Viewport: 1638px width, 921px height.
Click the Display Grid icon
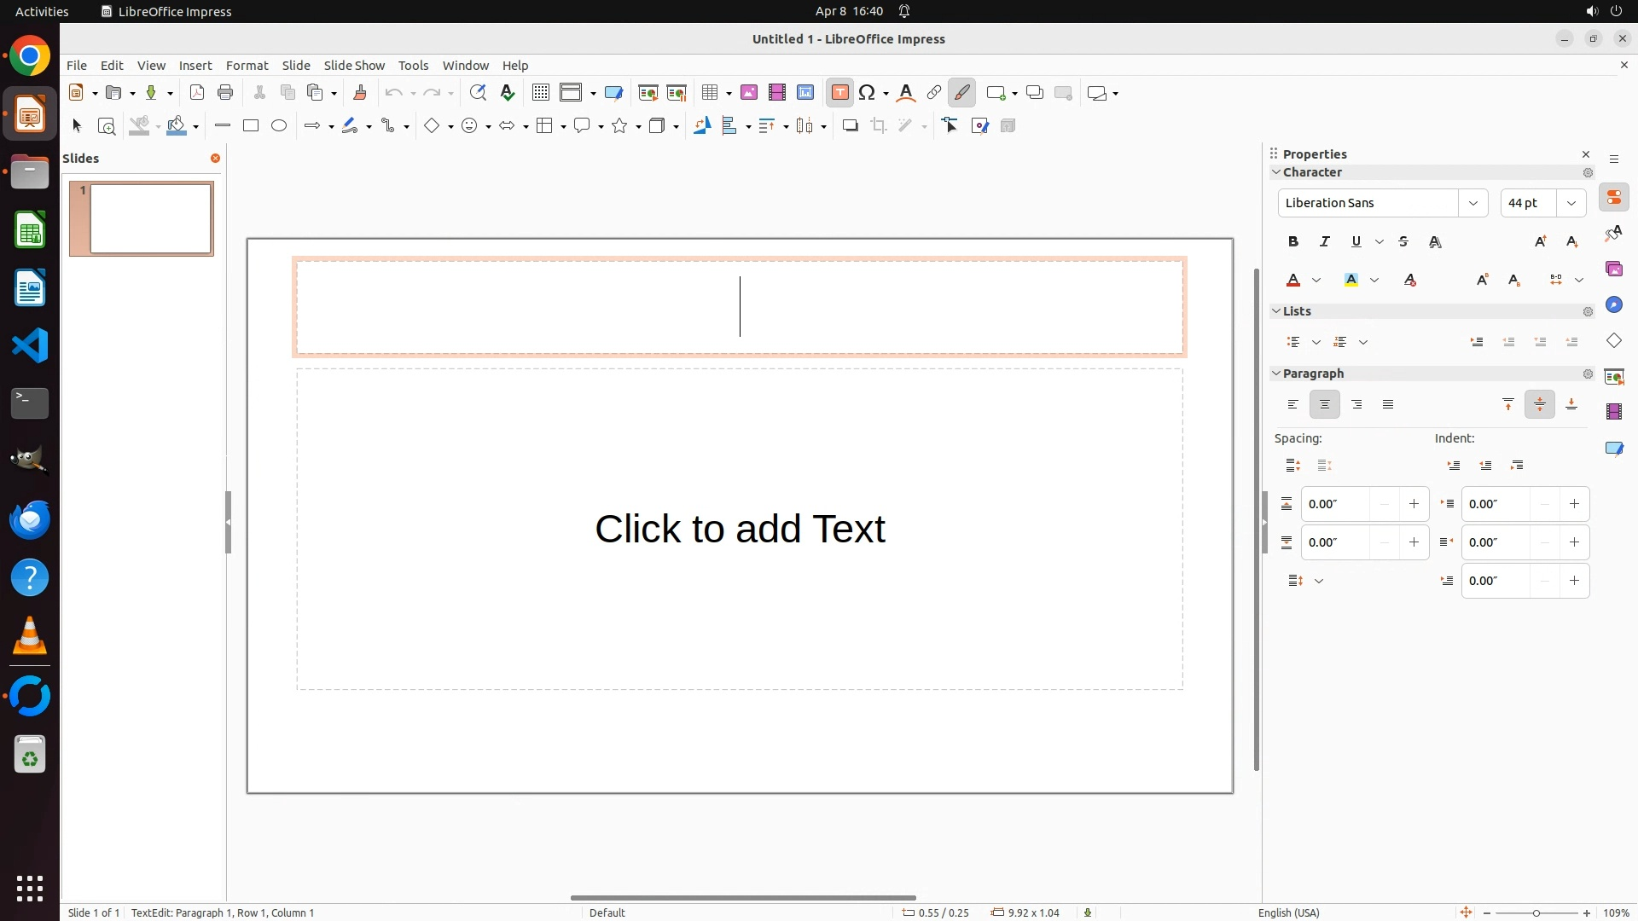(540, 93)
